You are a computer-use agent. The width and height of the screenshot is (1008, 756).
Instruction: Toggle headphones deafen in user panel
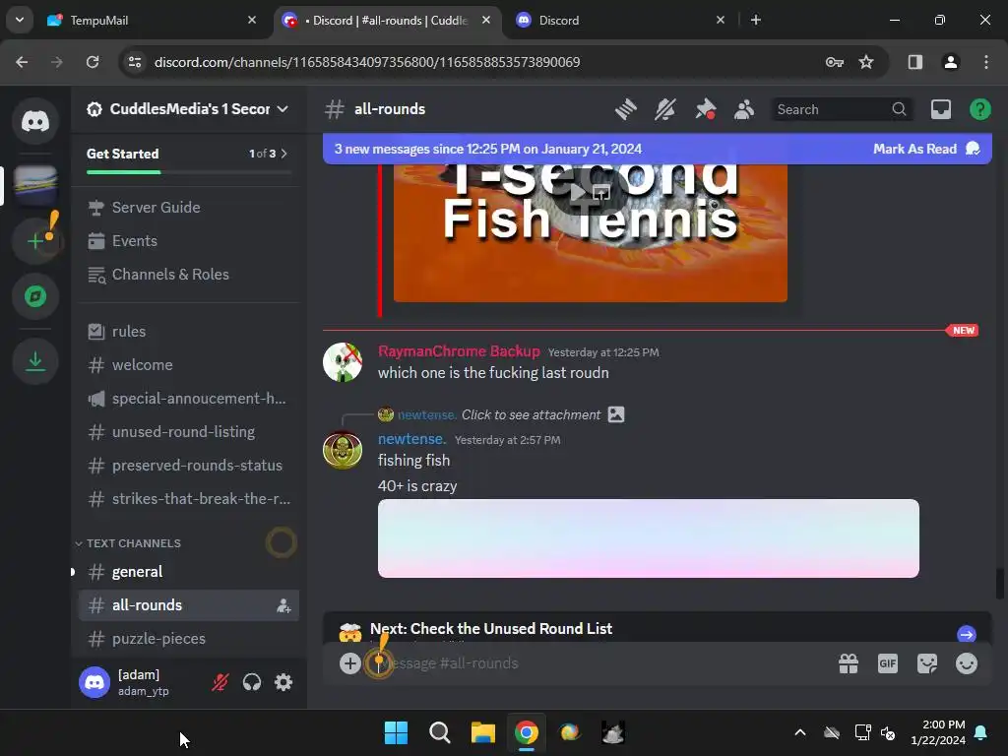[251, 682]
